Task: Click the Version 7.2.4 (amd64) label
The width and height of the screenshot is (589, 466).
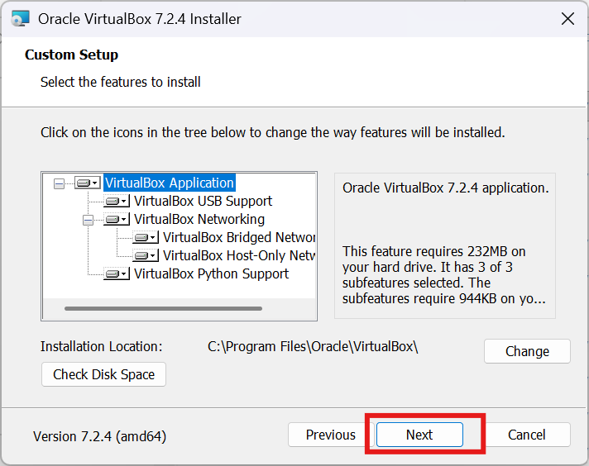Action: click(x=99, y=436)
